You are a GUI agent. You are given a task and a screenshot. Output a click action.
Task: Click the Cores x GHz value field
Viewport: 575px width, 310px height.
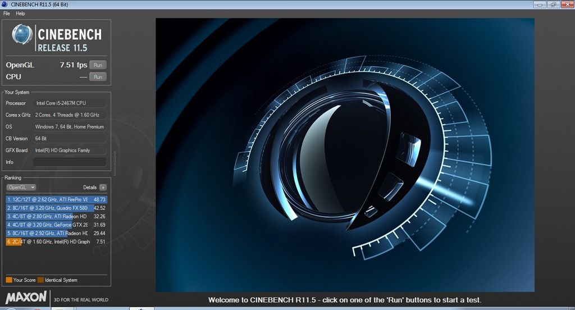(x=70, y=115)
